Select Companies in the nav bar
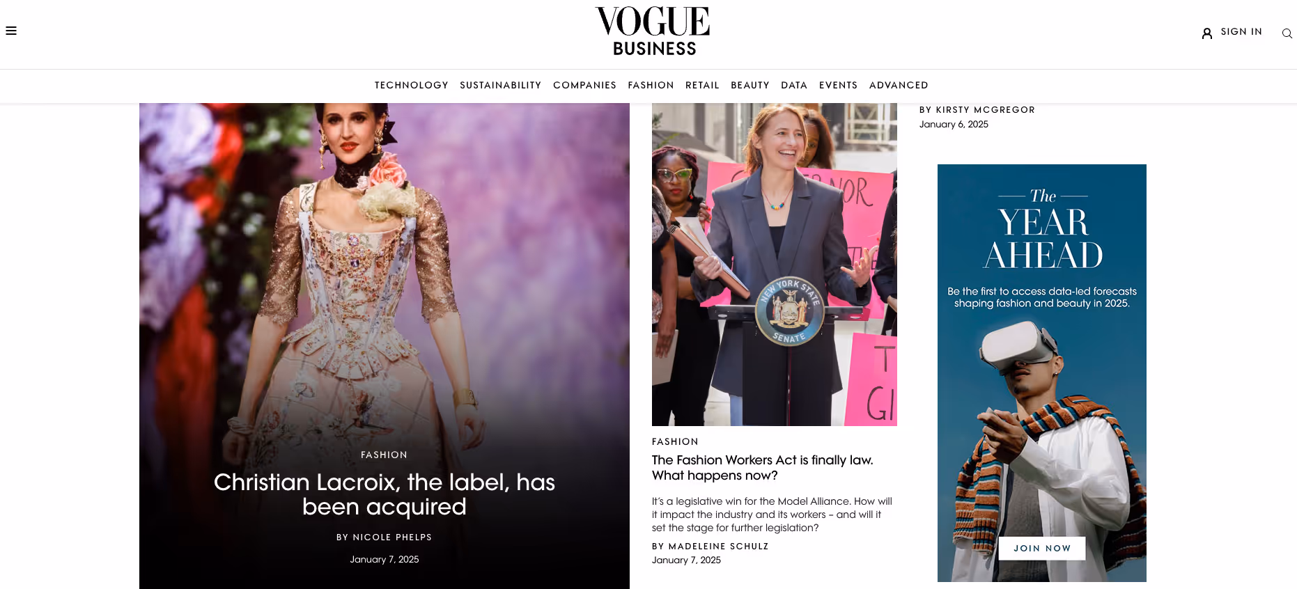This screenshot has height=589, width=1297. pos(584,85)
